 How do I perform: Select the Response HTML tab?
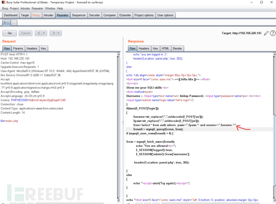[x=165, y=48]
